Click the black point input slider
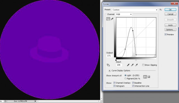 [116, 60]
